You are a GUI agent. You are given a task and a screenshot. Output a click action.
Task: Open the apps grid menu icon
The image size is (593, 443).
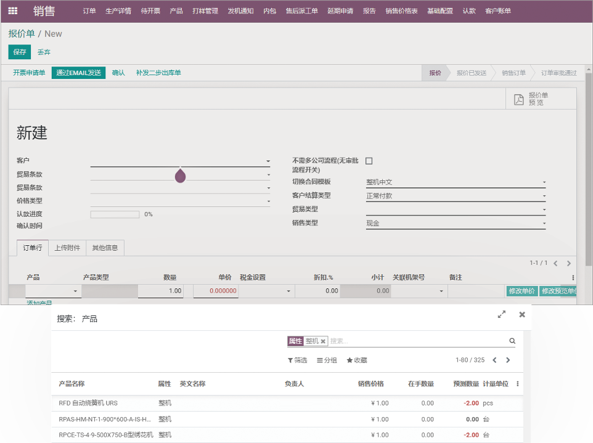click(x=12, y=11)
